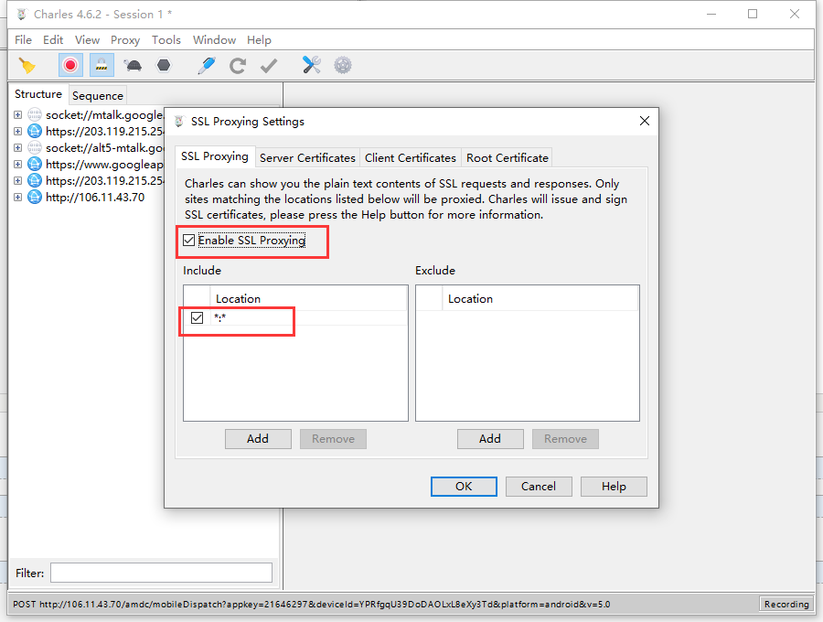The width and height of the screenshot is (823, 622).
Task: Open the Help menu
Action: point(259,40)
